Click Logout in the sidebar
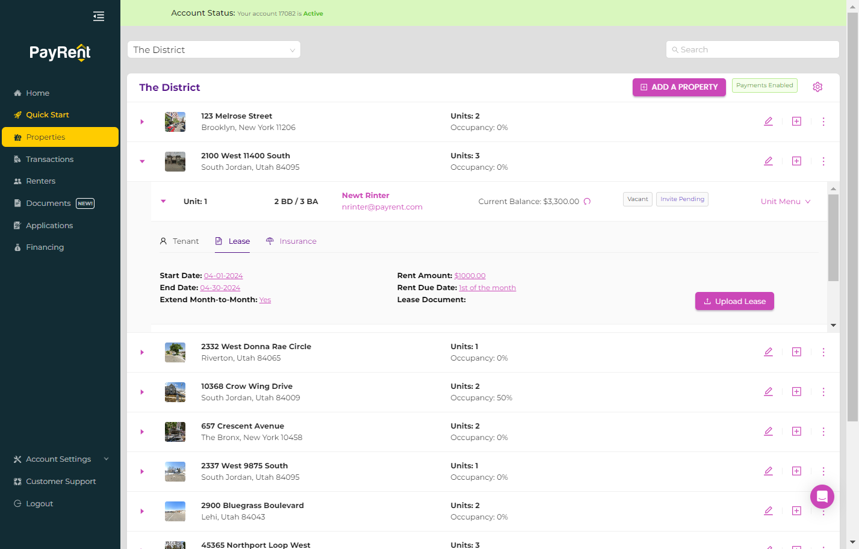 point(40,504)
